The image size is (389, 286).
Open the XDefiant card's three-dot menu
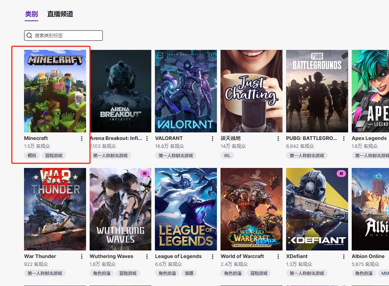click(344, 257)
